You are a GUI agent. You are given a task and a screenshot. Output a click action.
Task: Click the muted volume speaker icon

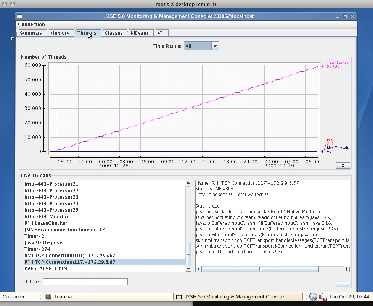click(322, 297)
